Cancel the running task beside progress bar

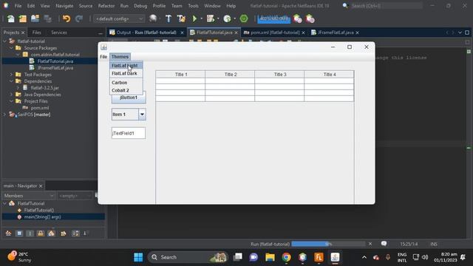[370, 244]
